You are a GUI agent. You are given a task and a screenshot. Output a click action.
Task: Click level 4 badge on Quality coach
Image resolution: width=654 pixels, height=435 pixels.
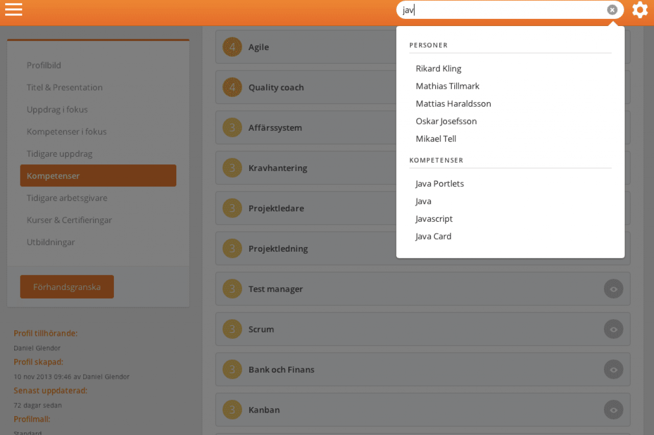point(232,87)
